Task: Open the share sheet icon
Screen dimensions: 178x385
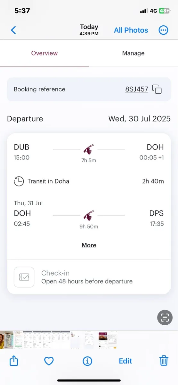Action: 14,361
